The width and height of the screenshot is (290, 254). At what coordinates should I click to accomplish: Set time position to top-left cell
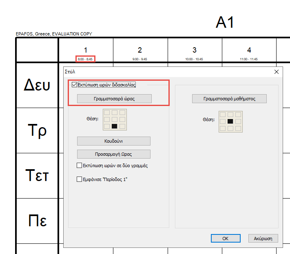pos(107,113)
